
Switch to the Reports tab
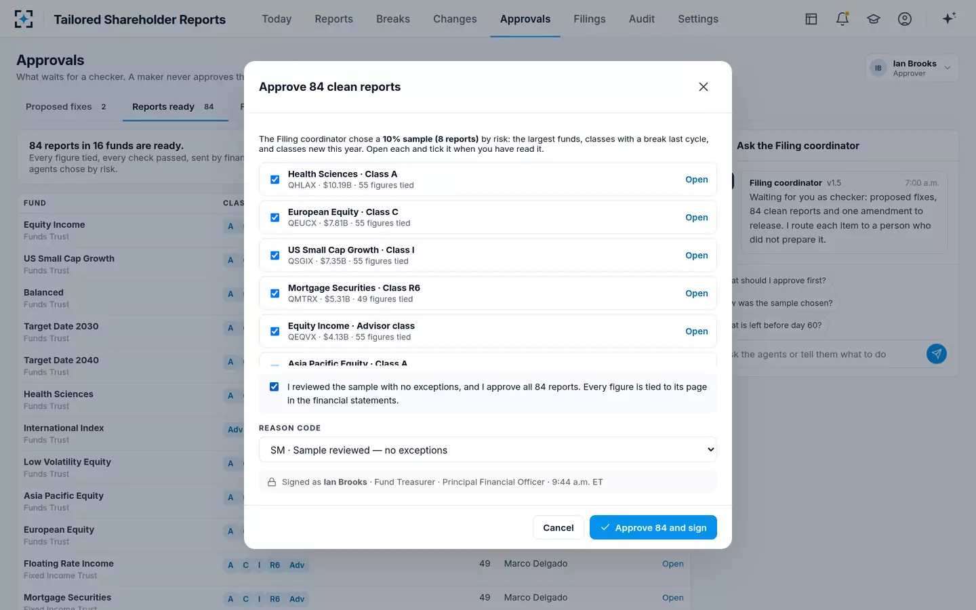click(x=333, y=19)
